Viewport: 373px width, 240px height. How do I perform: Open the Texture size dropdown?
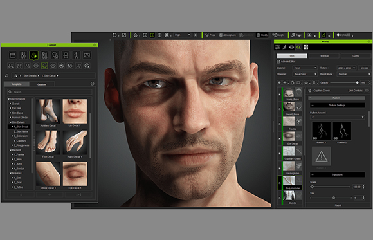[346, 68]
